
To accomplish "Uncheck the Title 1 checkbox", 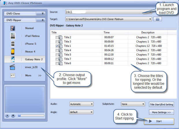I will (x=57, y=46).
